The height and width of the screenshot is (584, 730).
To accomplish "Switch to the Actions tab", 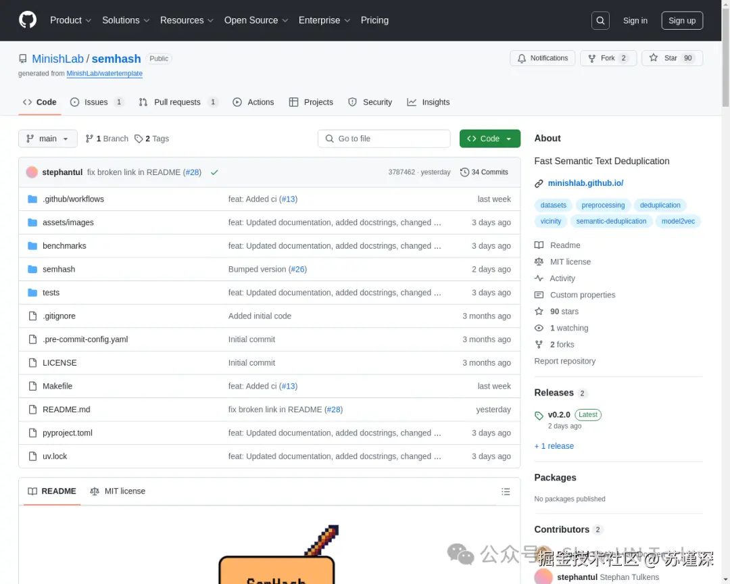I will tap(253, 102).
